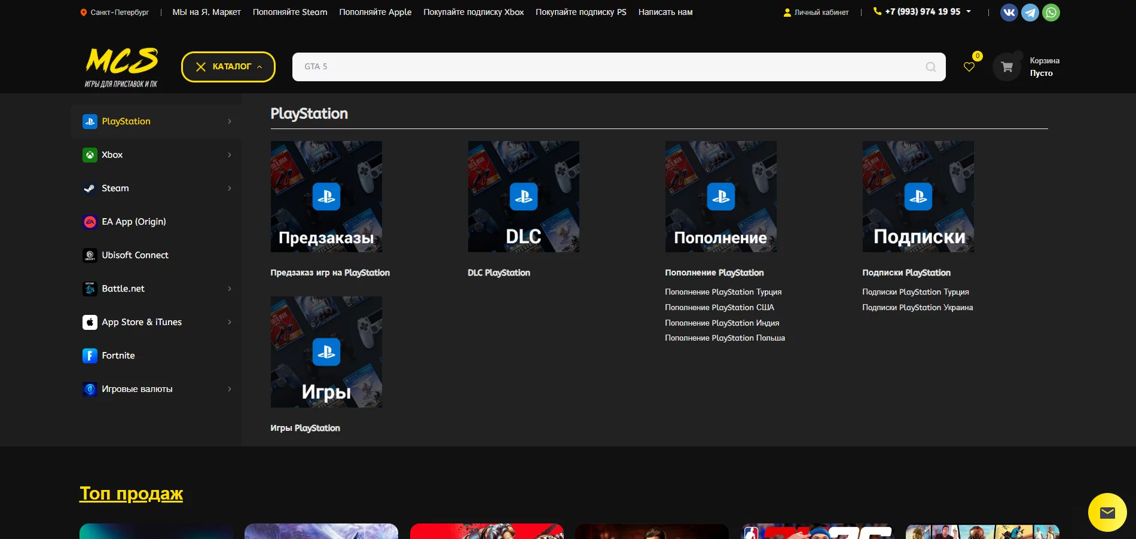Click the search magnifier icon
1136x539 pixels.
pyautogui.click(x=930, y=67)
